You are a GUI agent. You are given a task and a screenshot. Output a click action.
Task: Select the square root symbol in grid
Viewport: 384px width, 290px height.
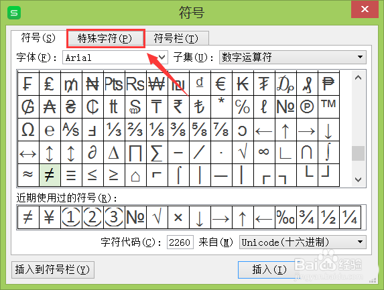click(243, 153)
